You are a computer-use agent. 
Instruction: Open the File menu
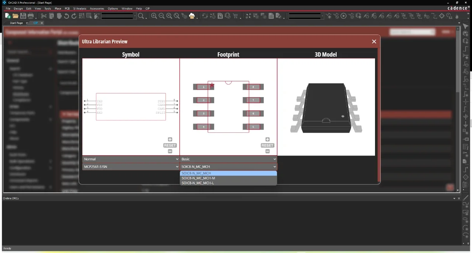8,8
